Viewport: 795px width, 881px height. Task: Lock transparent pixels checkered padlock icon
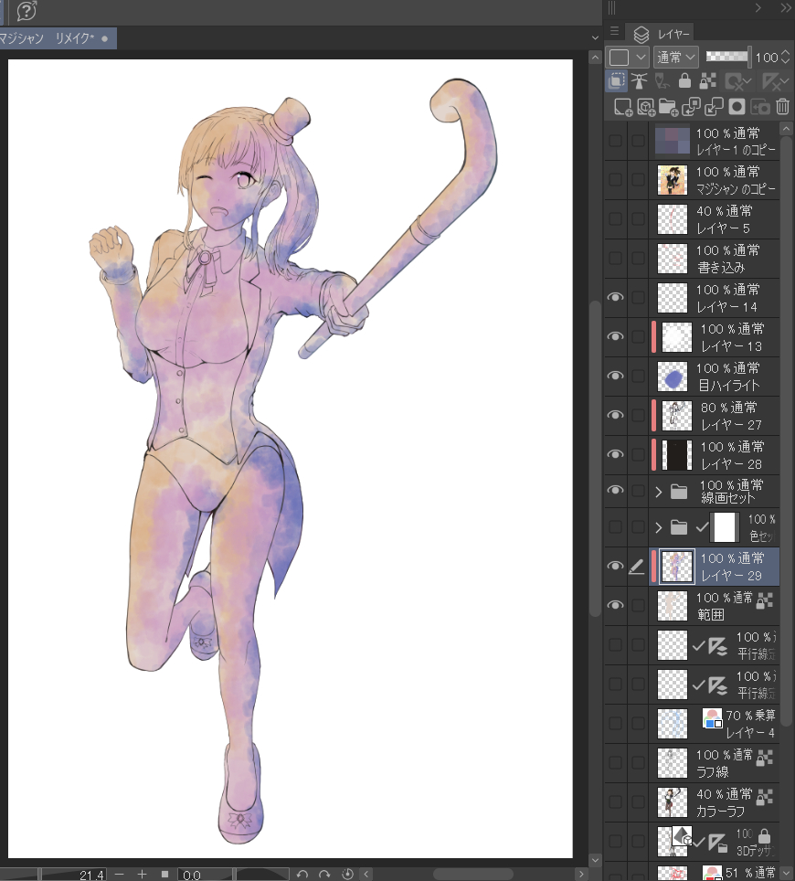coord(707,81)
